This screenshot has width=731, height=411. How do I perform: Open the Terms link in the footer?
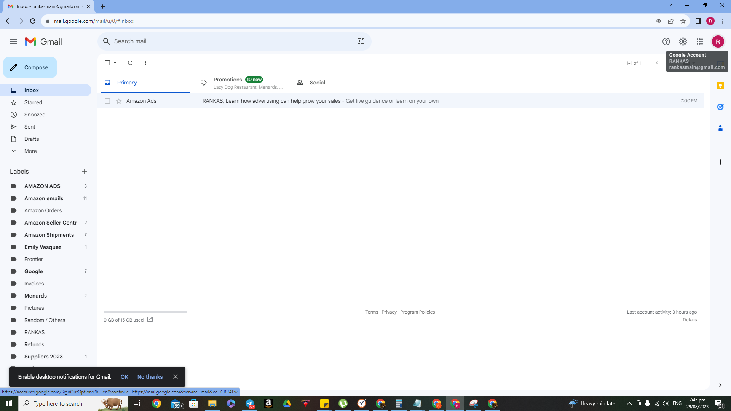click(x=372, y=312)
